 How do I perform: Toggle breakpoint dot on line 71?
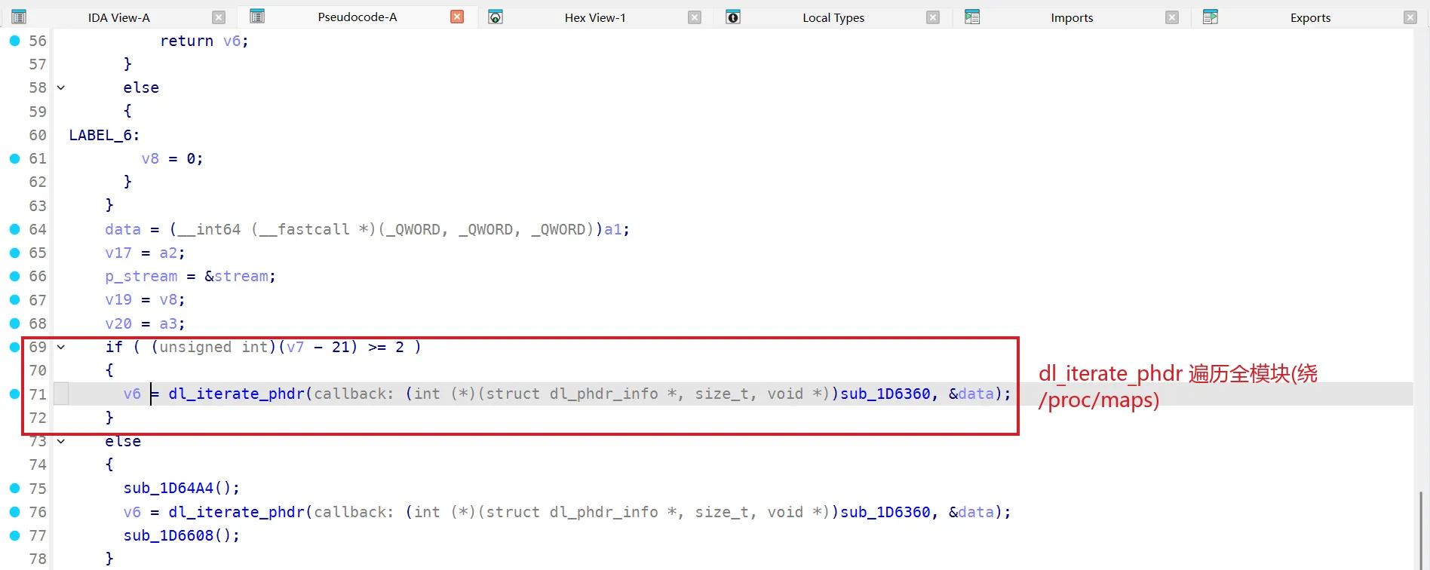14,394
